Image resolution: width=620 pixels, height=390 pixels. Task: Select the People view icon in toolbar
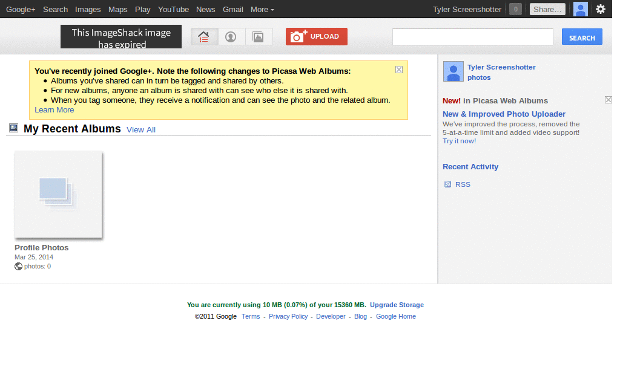click(231, 37)
